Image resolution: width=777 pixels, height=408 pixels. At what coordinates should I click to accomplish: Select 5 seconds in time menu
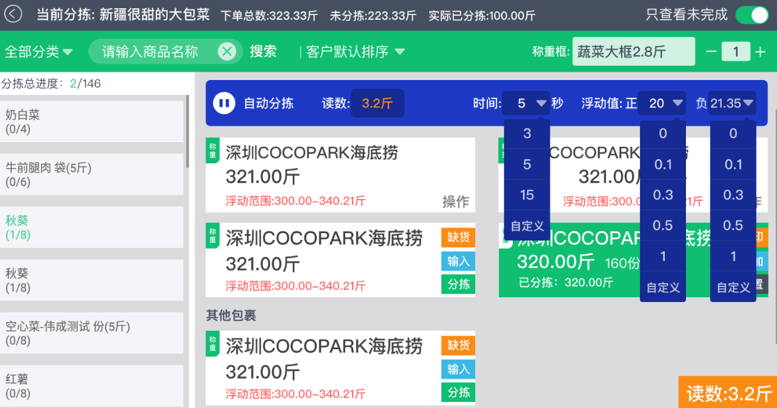(526, 164)
